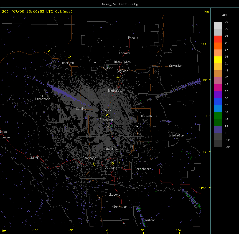Click the 2024/07/09 15:00:53 UTC timestamp
239x234 pixels.
27,12
